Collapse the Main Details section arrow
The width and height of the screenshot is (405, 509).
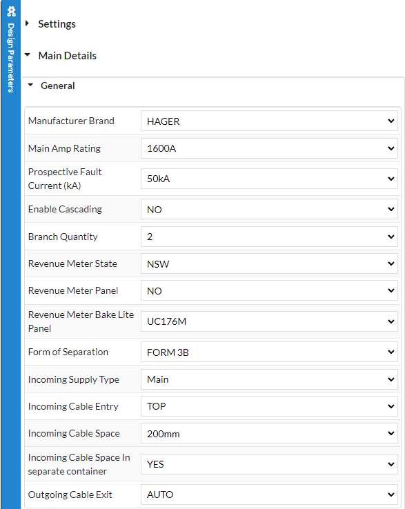pos(28,55)
